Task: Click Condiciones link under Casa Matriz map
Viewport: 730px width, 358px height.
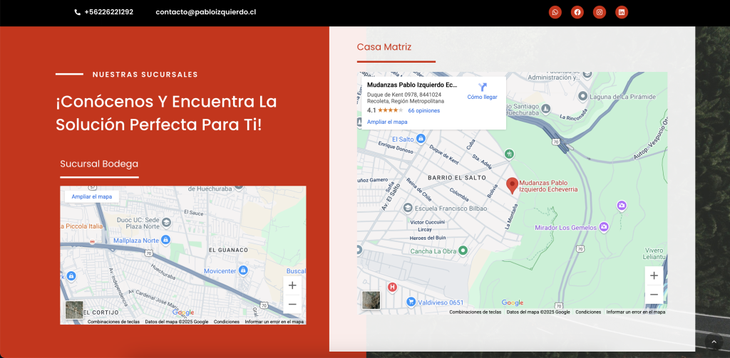Action: (588, 312)
